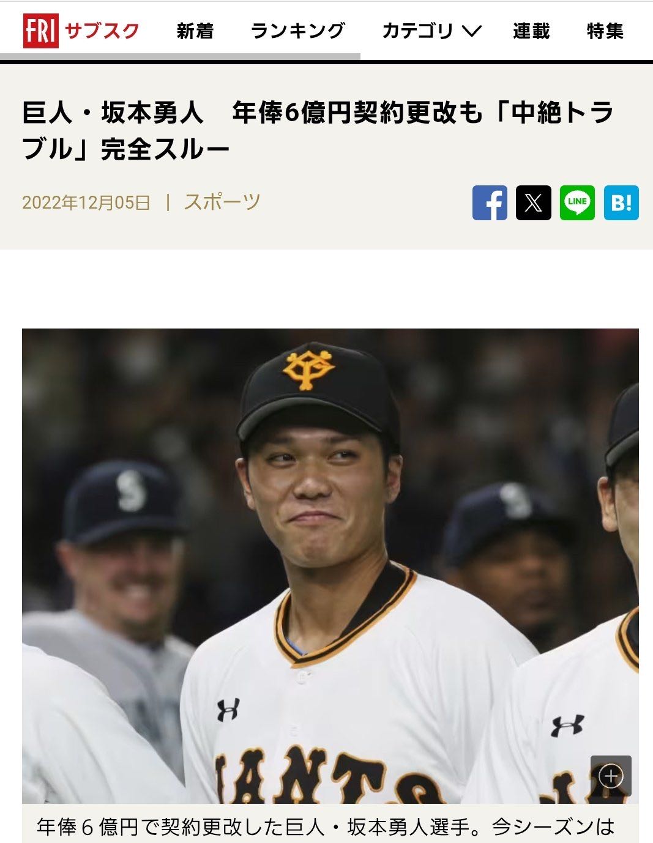653x843 pixels.
Task: Go to ランキング tab
Action: point(298,31)
